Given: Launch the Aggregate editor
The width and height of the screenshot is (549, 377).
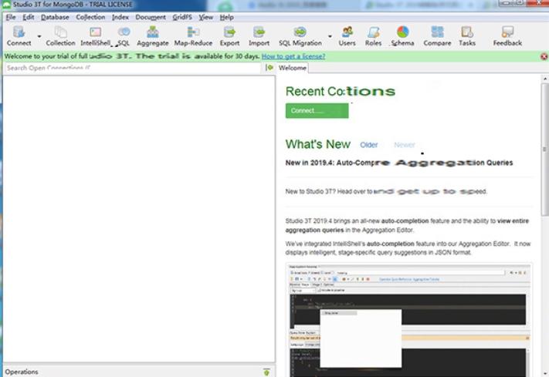Looking at the screenshot, I should pos(152,35).
